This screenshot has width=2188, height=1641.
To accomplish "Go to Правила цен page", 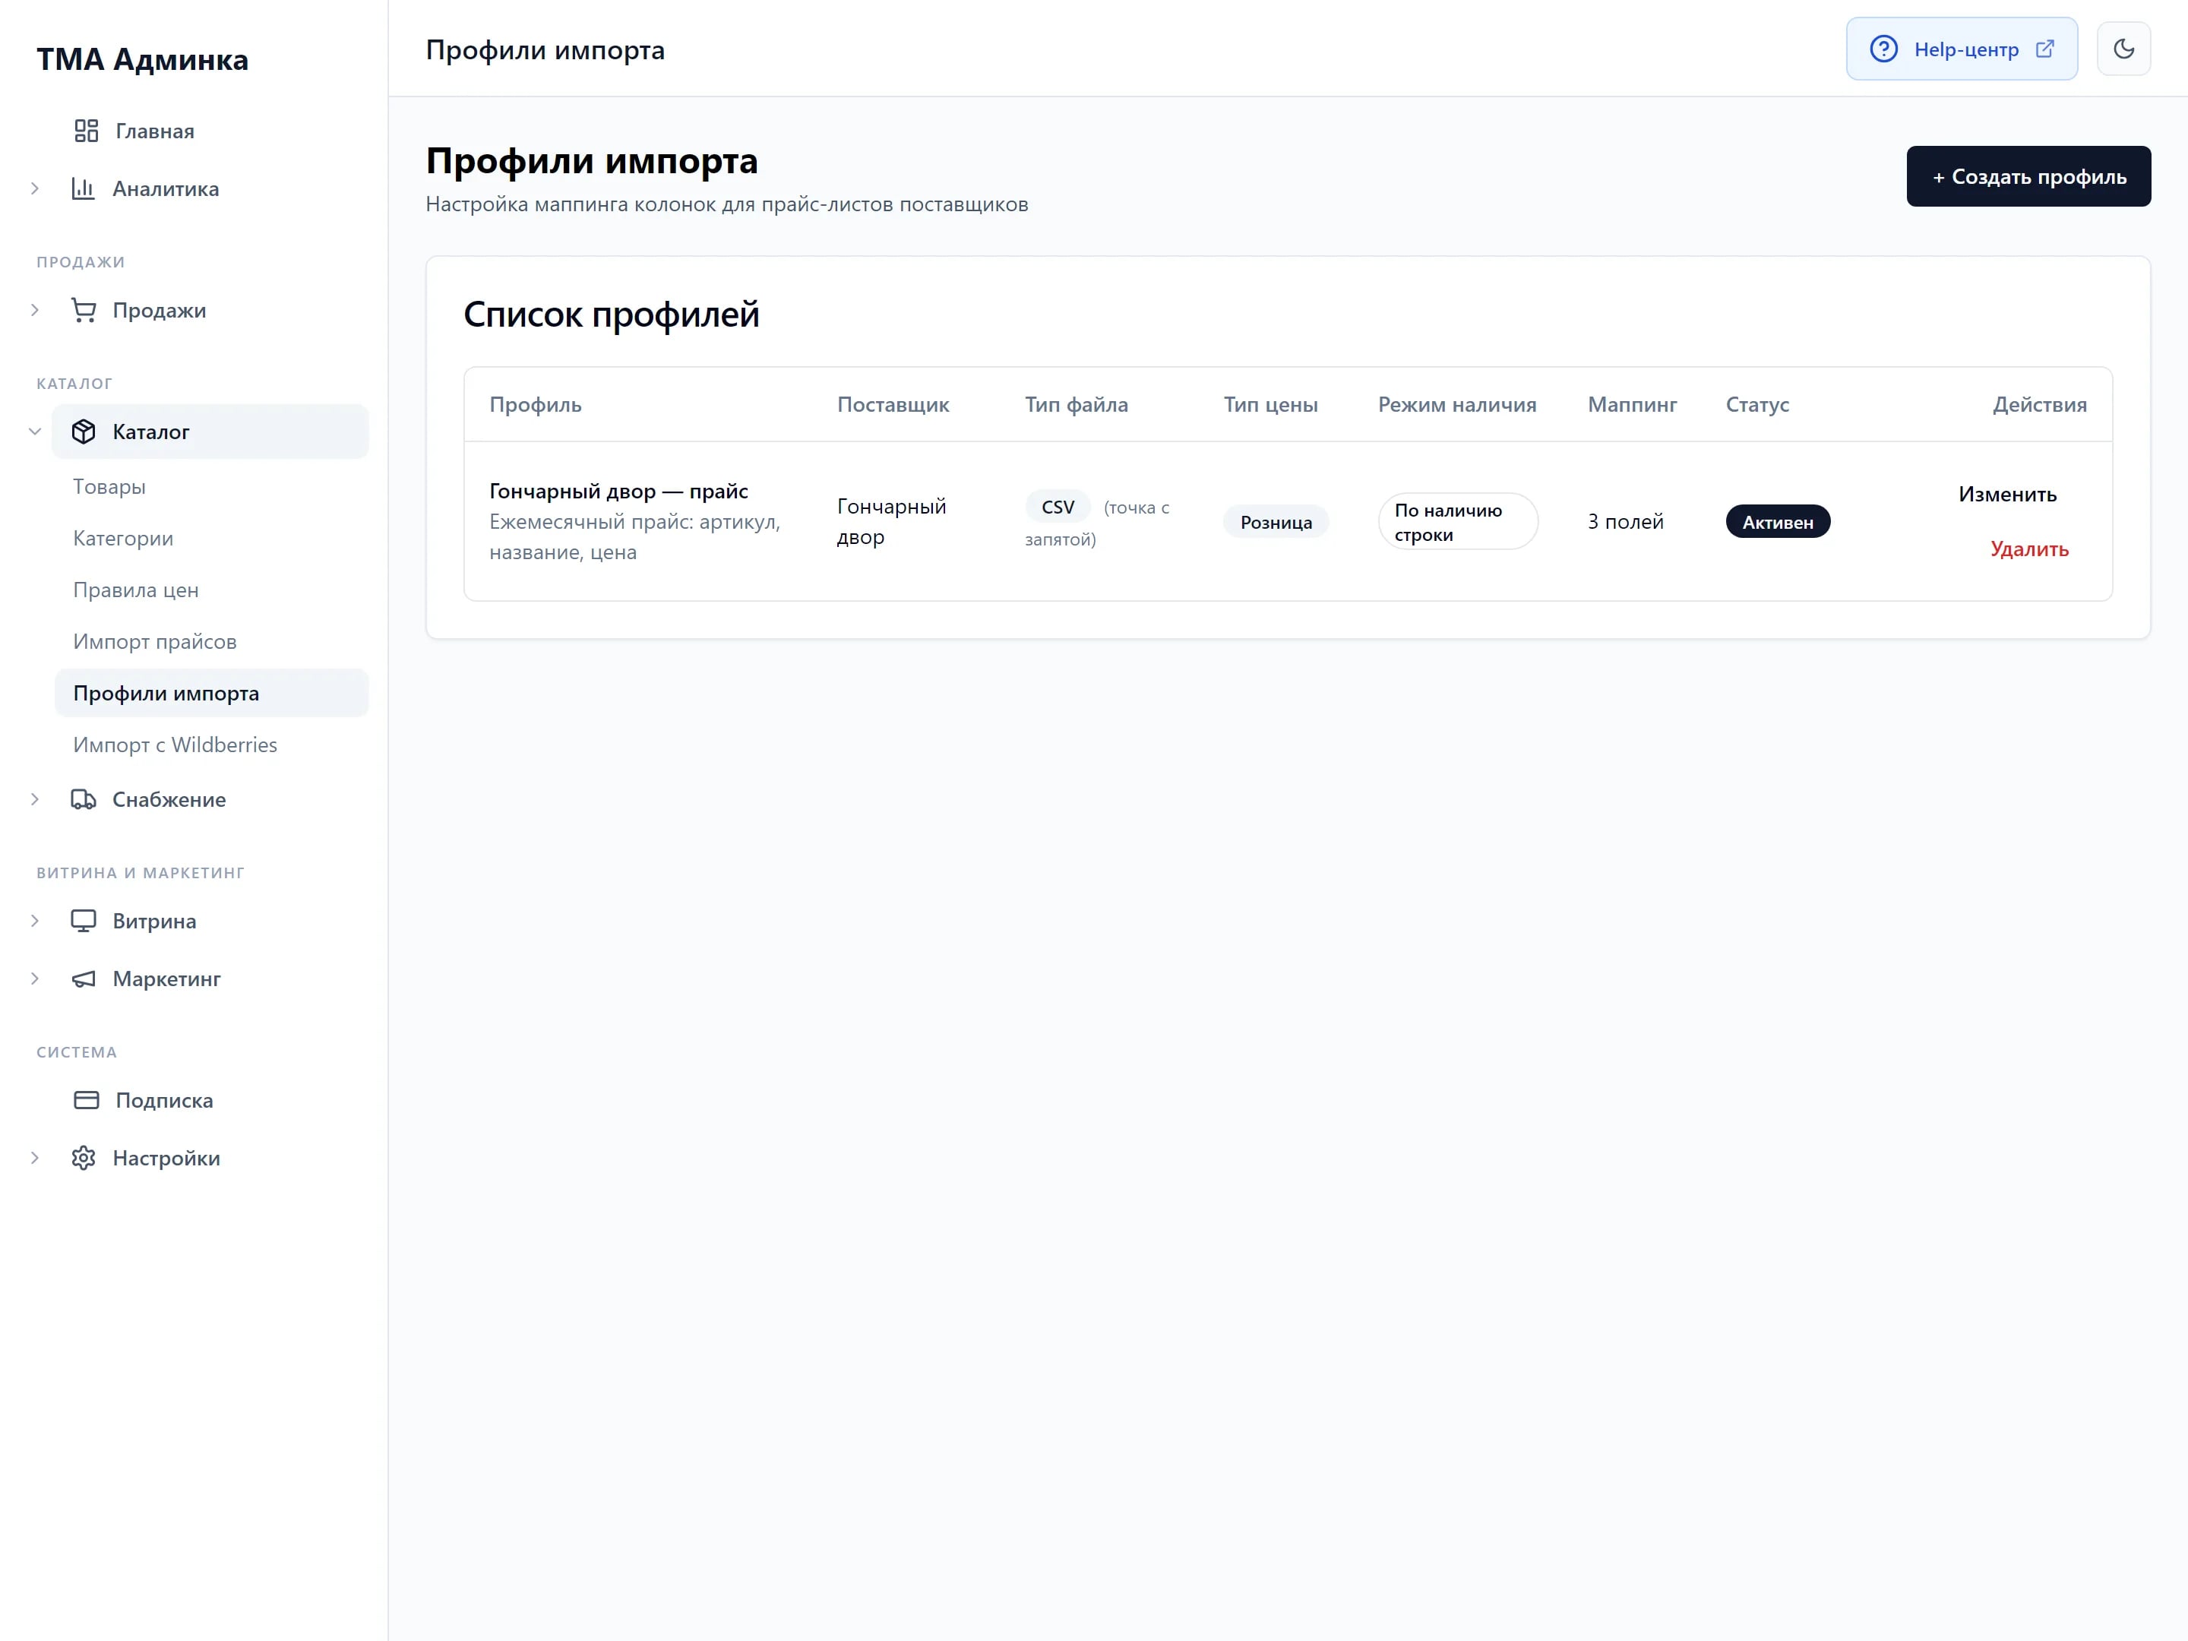I will tap(210, 590).
